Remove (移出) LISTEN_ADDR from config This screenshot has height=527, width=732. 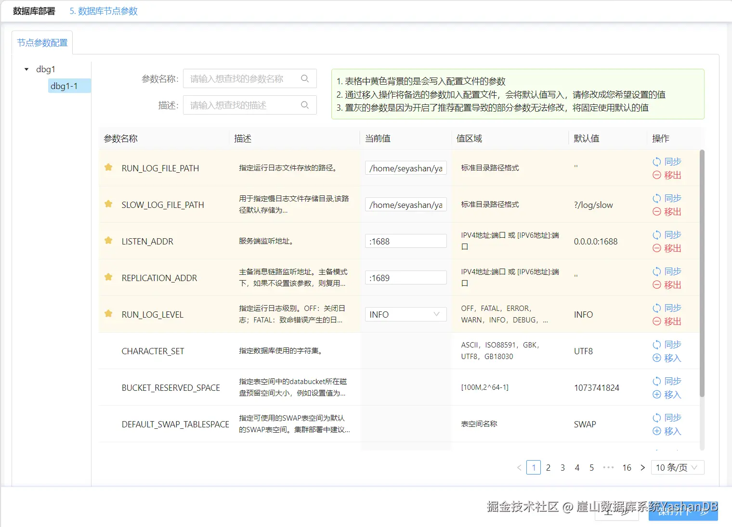(667, 248)
